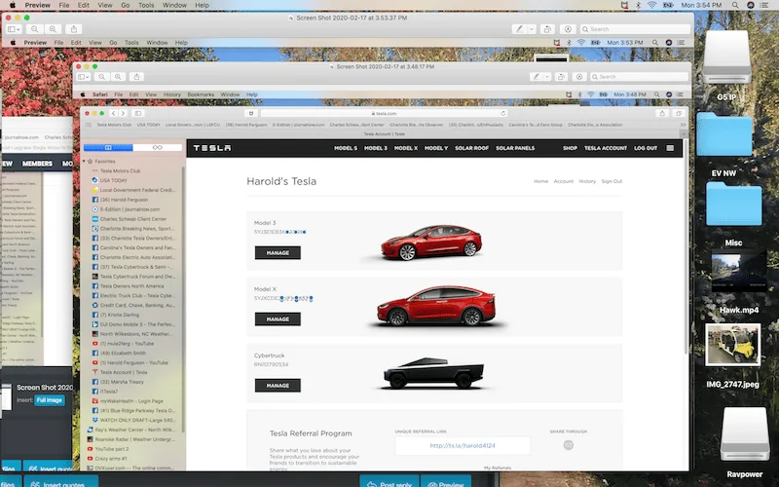The height and width of the screenshot is (487, 779).
Task: Click the Tesla logo in site header
Action: 212,148
